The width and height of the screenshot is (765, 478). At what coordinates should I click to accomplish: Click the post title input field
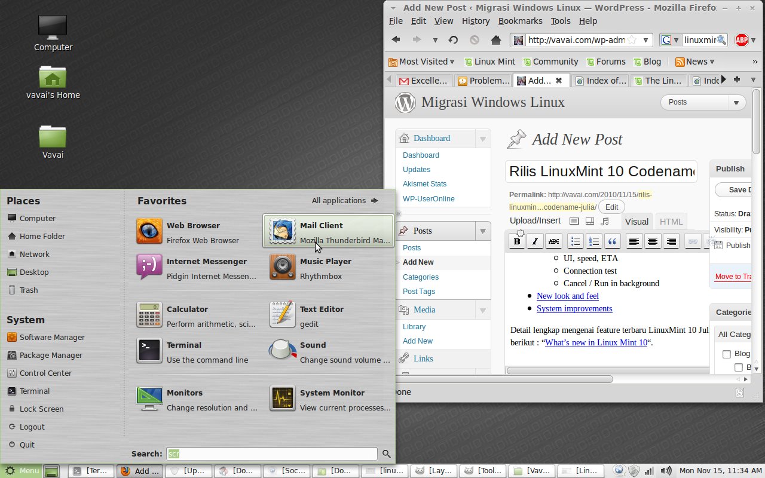[601, 171]
